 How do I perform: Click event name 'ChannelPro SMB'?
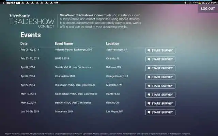pos(65,76)
